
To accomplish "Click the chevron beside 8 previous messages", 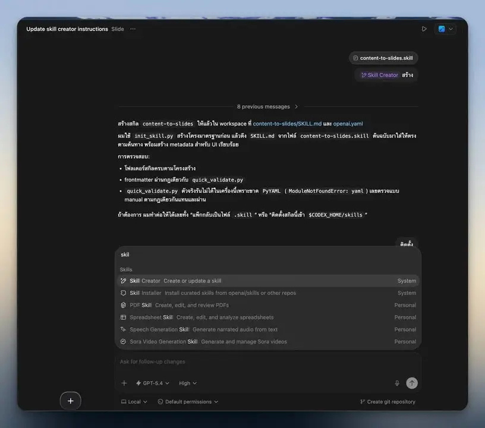I will 297,106.
